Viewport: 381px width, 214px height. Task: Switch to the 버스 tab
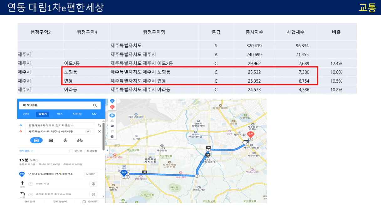[60, 114]
